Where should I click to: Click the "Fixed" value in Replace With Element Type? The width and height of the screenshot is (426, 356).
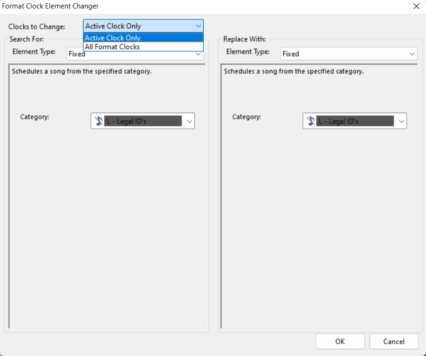[291, 54]
